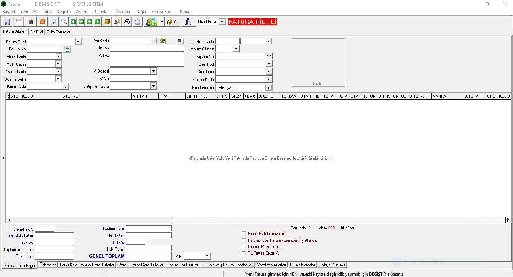Click the printer icon in toolbar
This screenshot has height=277, width=513.
[x=127, y=22]
